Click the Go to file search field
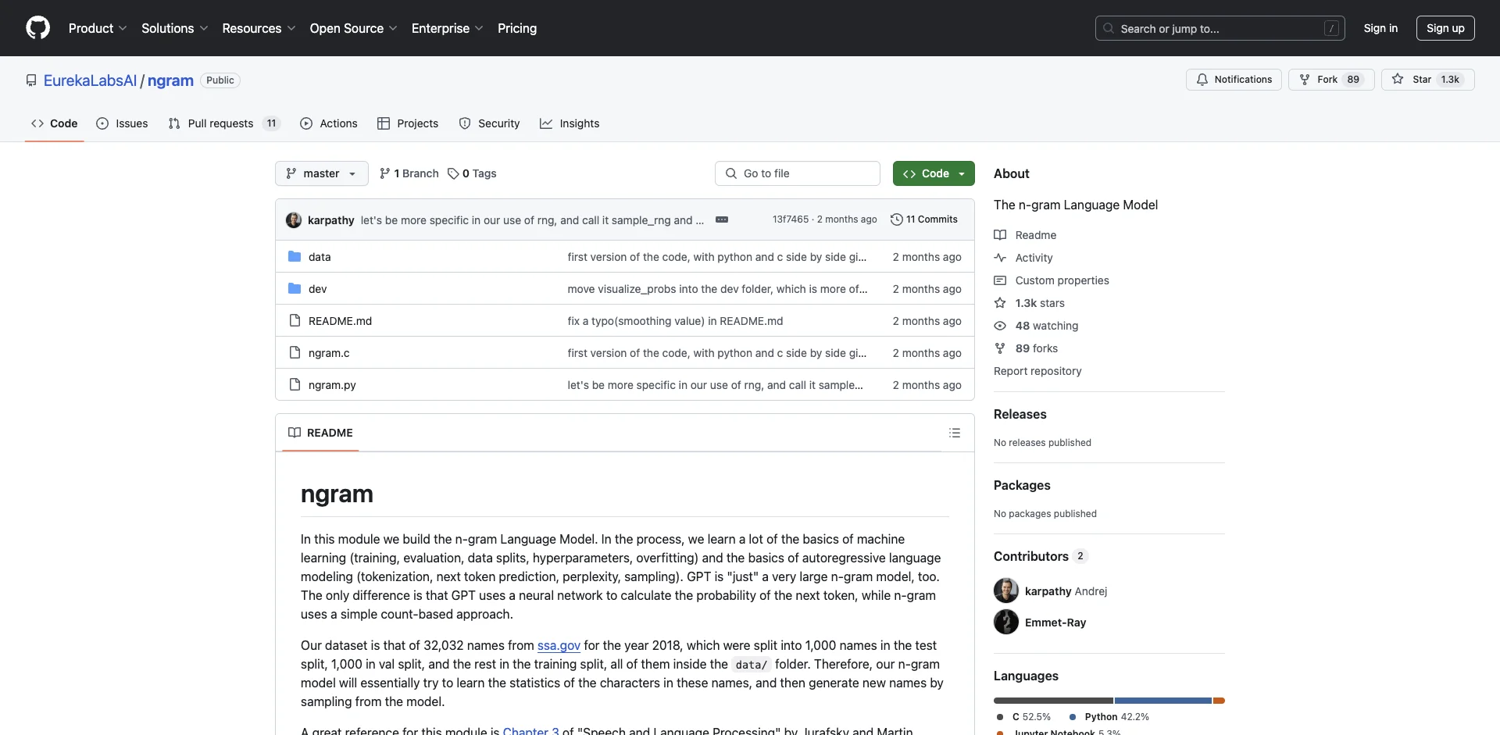 tap(798, 173)
